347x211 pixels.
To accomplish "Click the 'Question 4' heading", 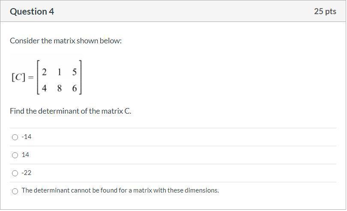I will (32, 12).
